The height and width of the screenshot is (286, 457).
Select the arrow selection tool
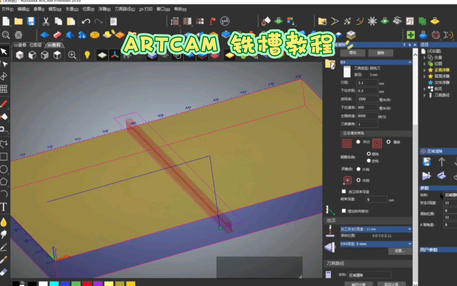(4, 51)
